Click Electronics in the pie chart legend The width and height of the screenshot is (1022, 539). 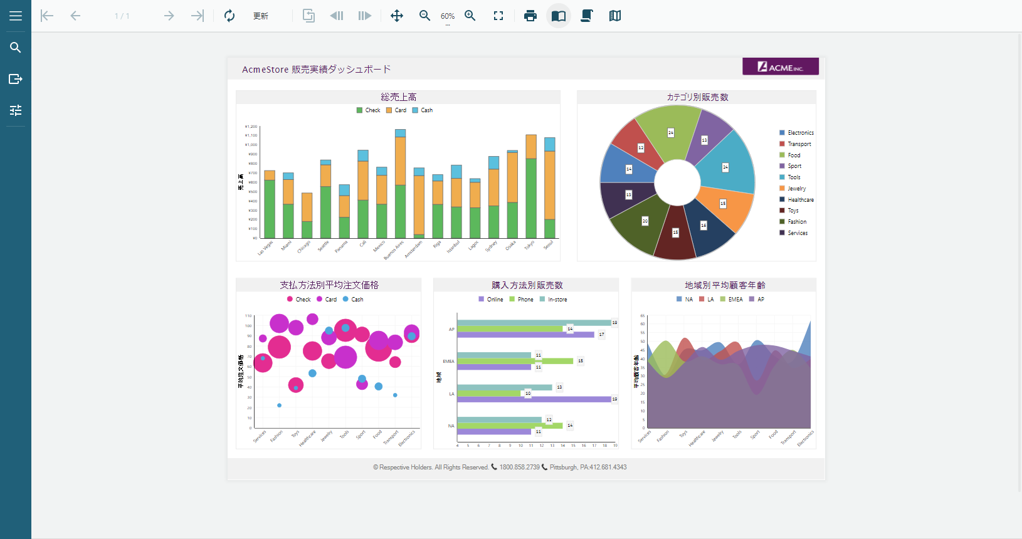pyautogui.click(x=801, y=133)
